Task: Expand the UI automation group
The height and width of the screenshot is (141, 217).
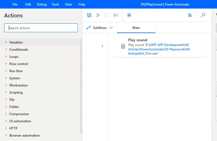Action: pos(40,121)
